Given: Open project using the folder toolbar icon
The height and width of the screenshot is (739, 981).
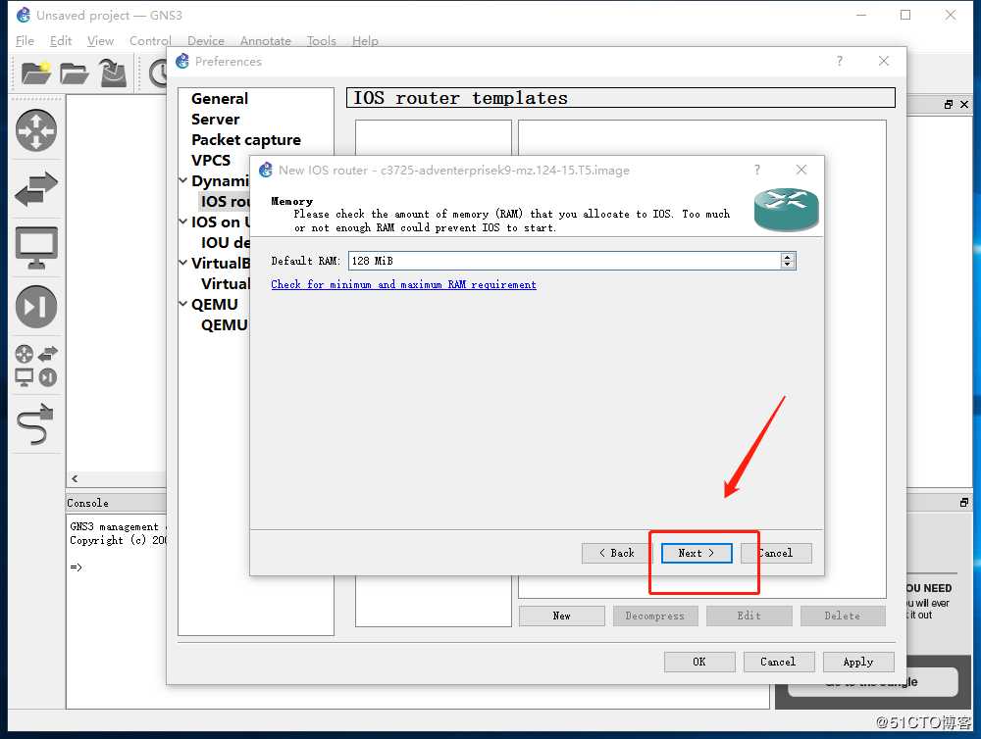Looking at the screenshot, I should click(74, 74).
